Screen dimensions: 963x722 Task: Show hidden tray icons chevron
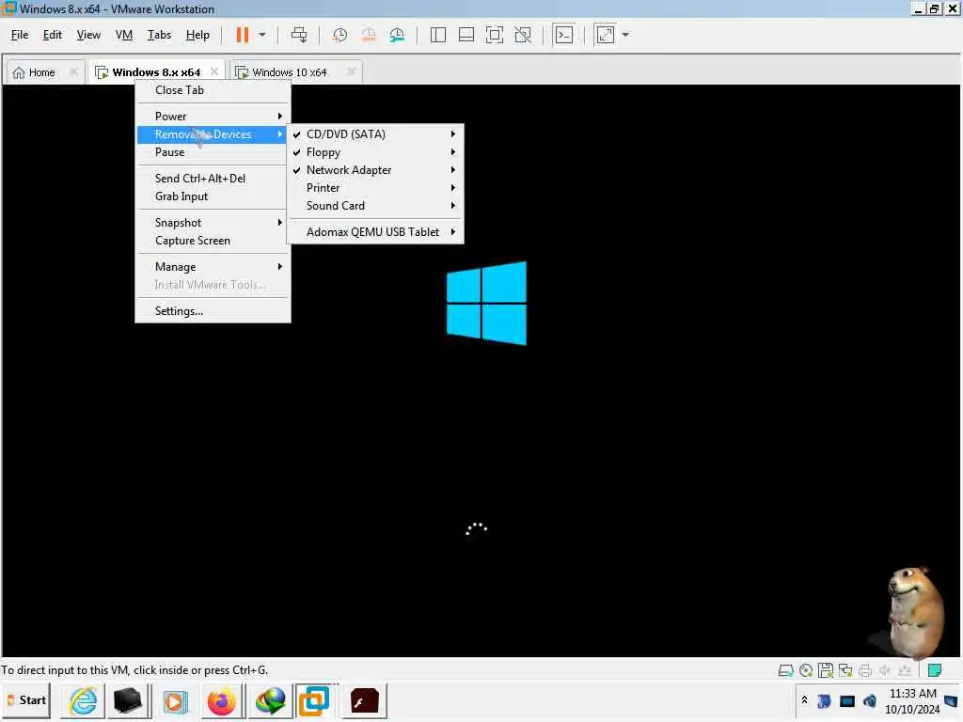point(804,699)
